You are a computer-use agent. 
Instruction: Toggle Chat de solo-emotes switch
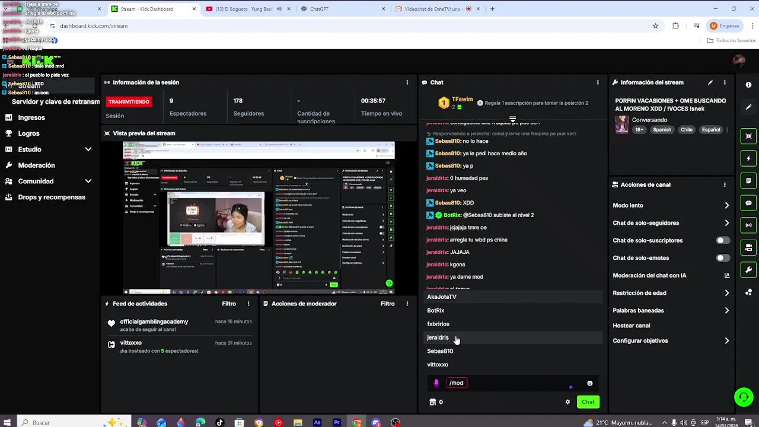[x=723, y=258]
